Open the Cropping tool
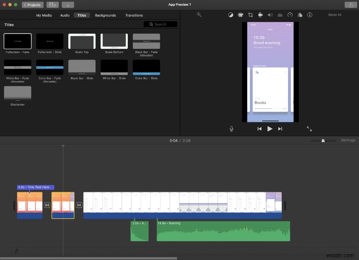 click(x=250, y=15)
